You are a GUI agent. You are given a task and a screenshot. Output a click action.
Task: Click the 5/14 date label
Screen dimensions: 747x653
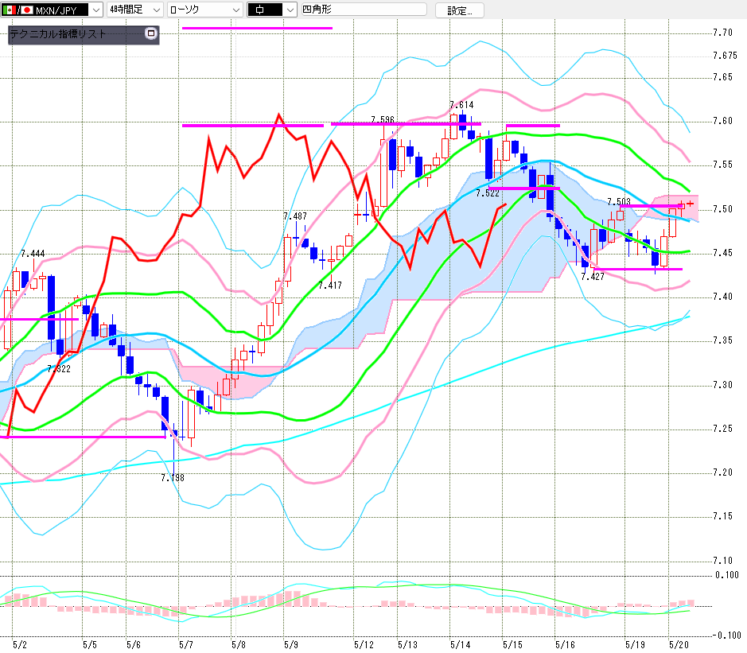click(460, 645)
